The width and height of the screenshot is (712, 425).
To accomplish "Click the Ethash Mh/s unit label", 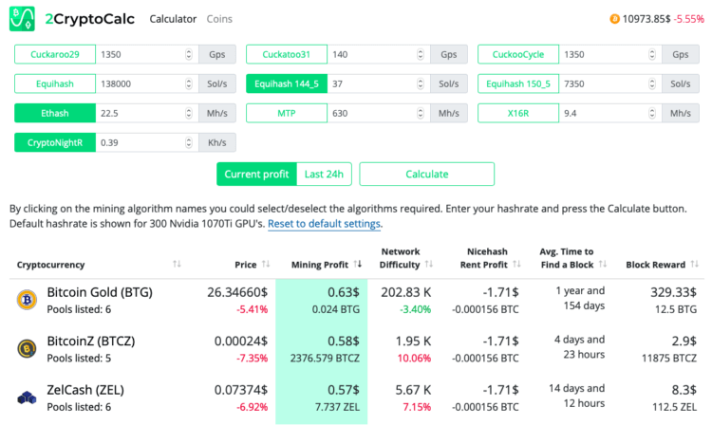I will point(217,114).
